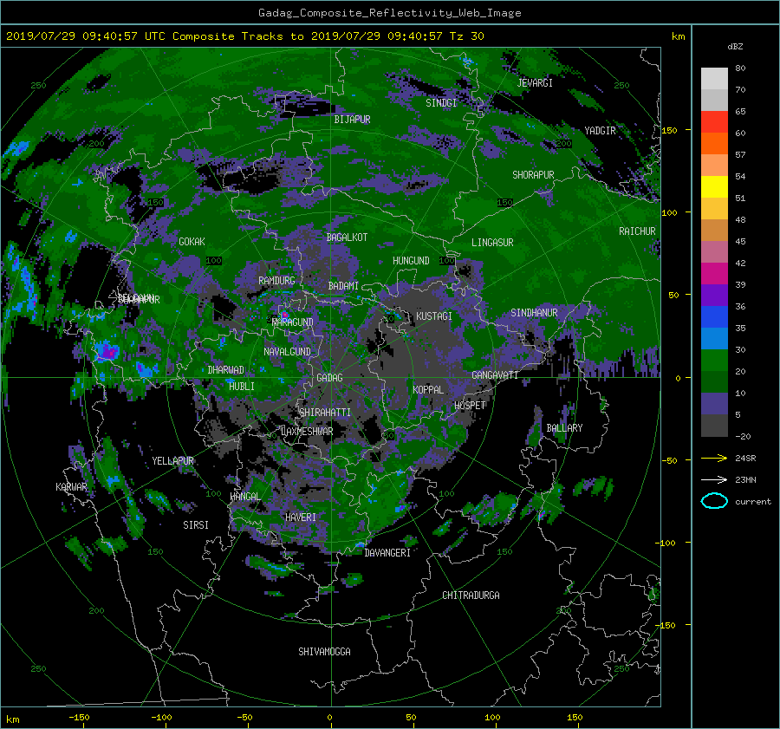
Task: Click the KOPPAL city label
Action: pos(428,389)
